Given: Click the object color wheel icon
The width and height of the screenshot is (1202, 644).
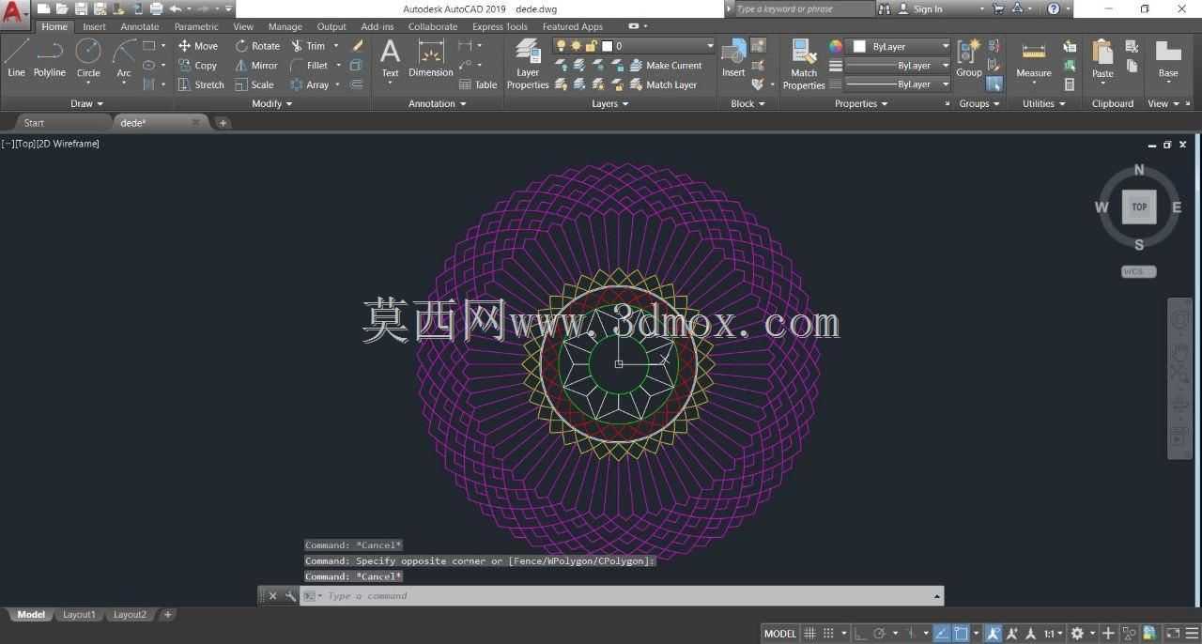Looking at the screenshot, I should (836, 46).
